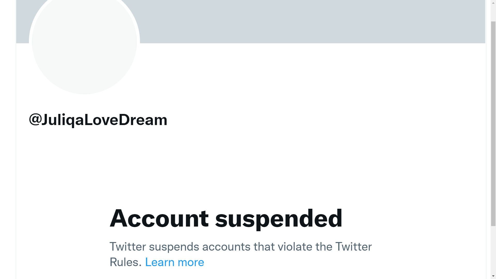Click the scrollbar track above the thumb

coord(493,13)
